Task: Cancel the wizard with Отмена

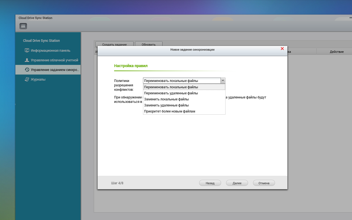Action: (264, 183)
